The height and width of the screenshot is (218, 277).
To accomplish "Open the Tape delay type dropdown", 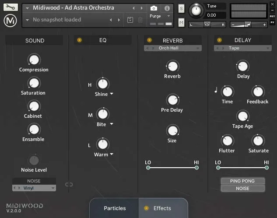I will click(268, 48).
